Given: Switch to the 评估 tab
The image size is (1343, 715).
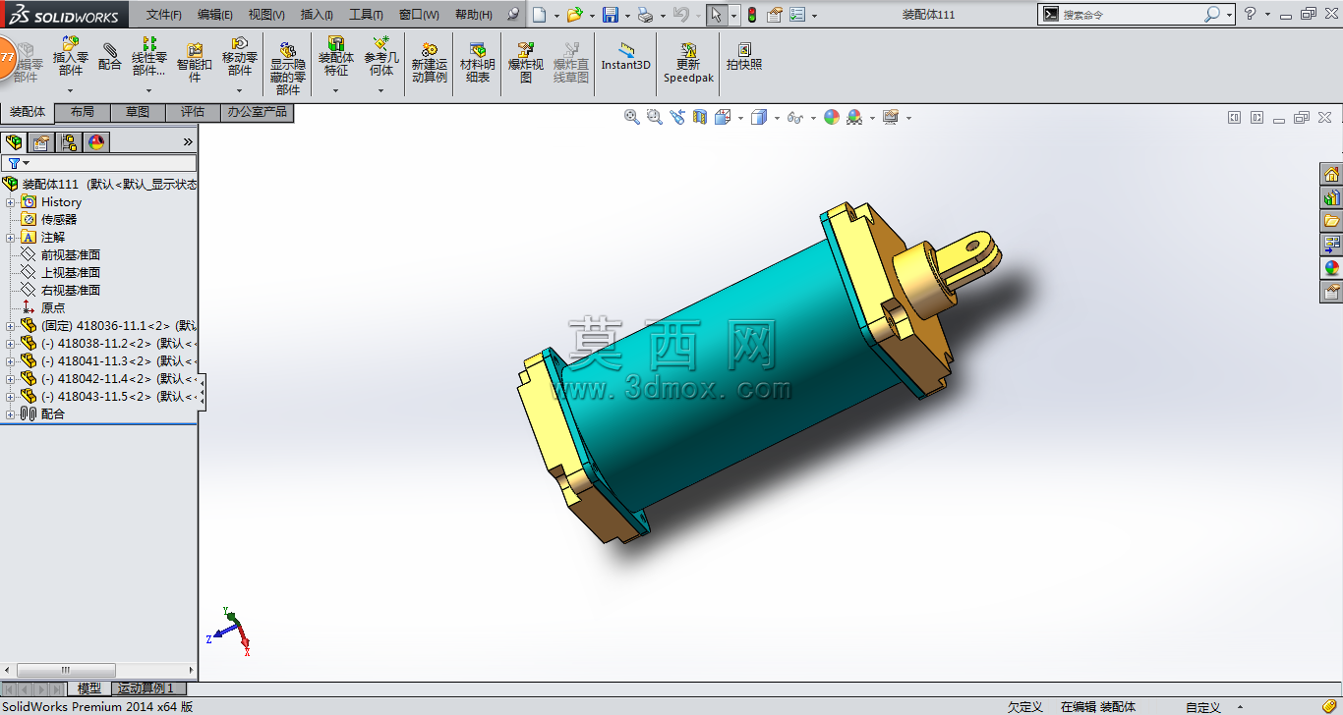Looking at the screenshot, I should [193, 112].
